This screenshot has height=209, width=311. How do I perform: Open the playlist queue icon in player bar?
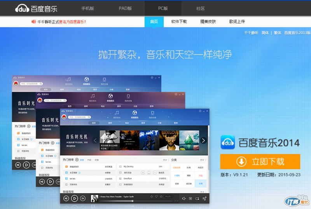point(204,198)
